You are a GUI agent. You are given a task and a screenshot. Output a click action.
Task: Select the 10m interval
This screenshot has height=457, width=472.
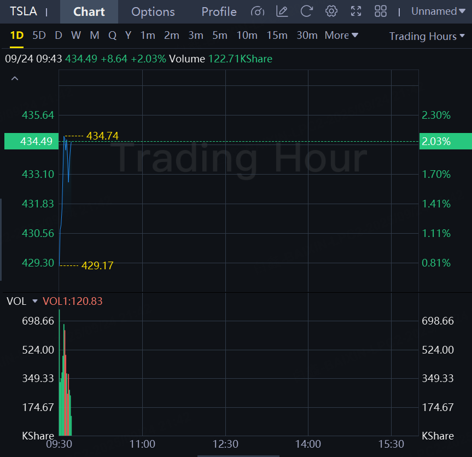pos(247,36)
